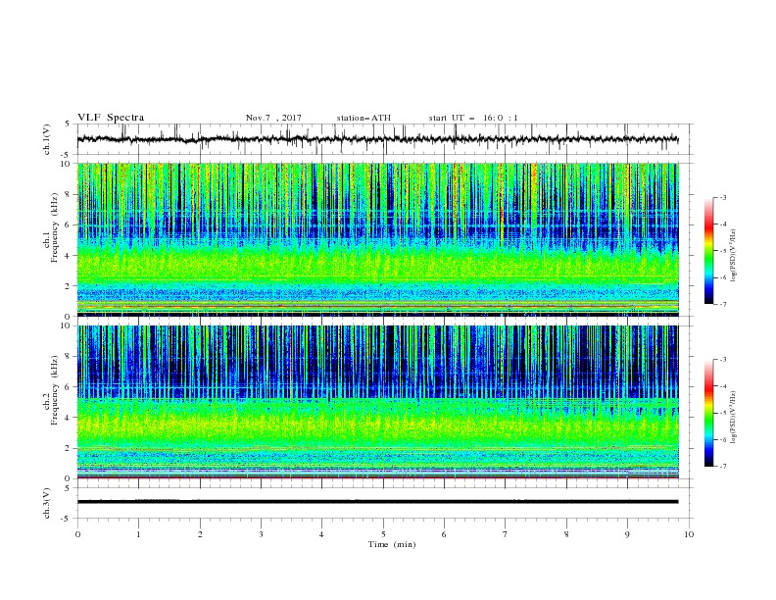
Task: Click the "ch.1(V)" axis label
Action: (x=47, y=139)
